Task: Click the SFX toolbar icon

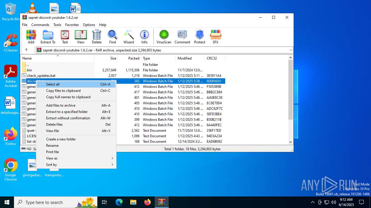Action: (x=215, y=37)
